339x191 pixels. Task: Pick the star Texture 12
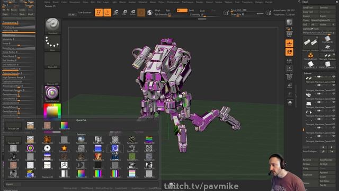click(x=64, y=149)
